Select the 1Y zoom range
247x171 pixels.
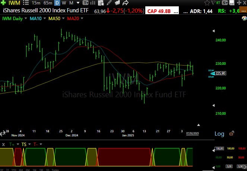click(x=7, y=170)
